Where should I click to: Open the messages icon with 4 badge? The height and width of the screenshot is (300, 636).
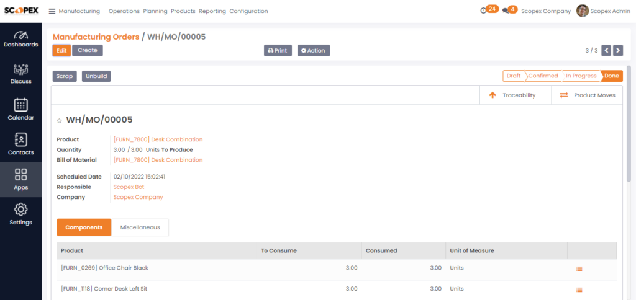(x=510, y=10)
